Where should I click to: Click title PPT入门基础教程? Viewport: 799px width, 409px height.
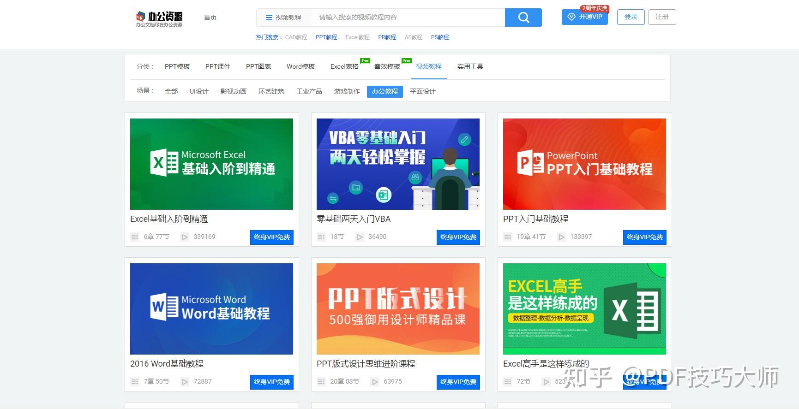point(536,219)
